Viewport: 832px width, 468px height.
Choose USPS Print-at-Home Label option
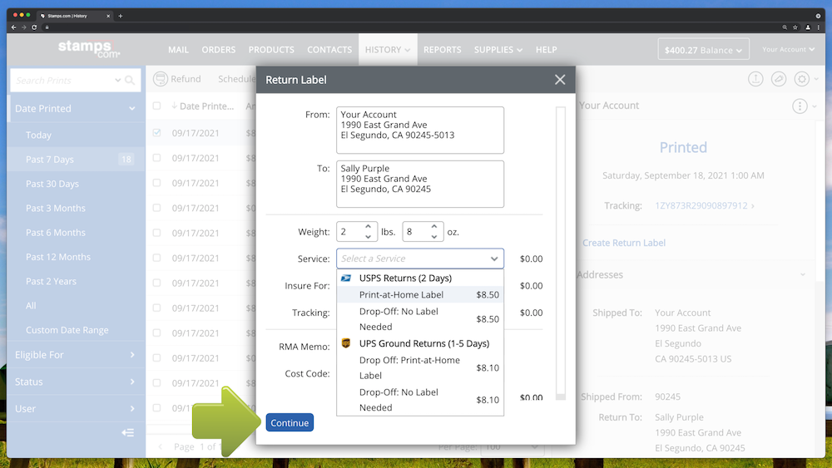pyautogui.click(x=401, y=294)
